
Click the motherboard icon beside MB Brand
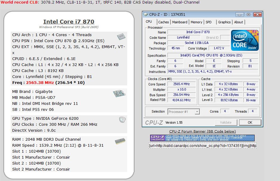click(119, 93)
